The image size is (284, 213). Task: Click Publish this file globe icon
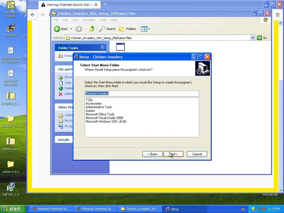[61, 88]
